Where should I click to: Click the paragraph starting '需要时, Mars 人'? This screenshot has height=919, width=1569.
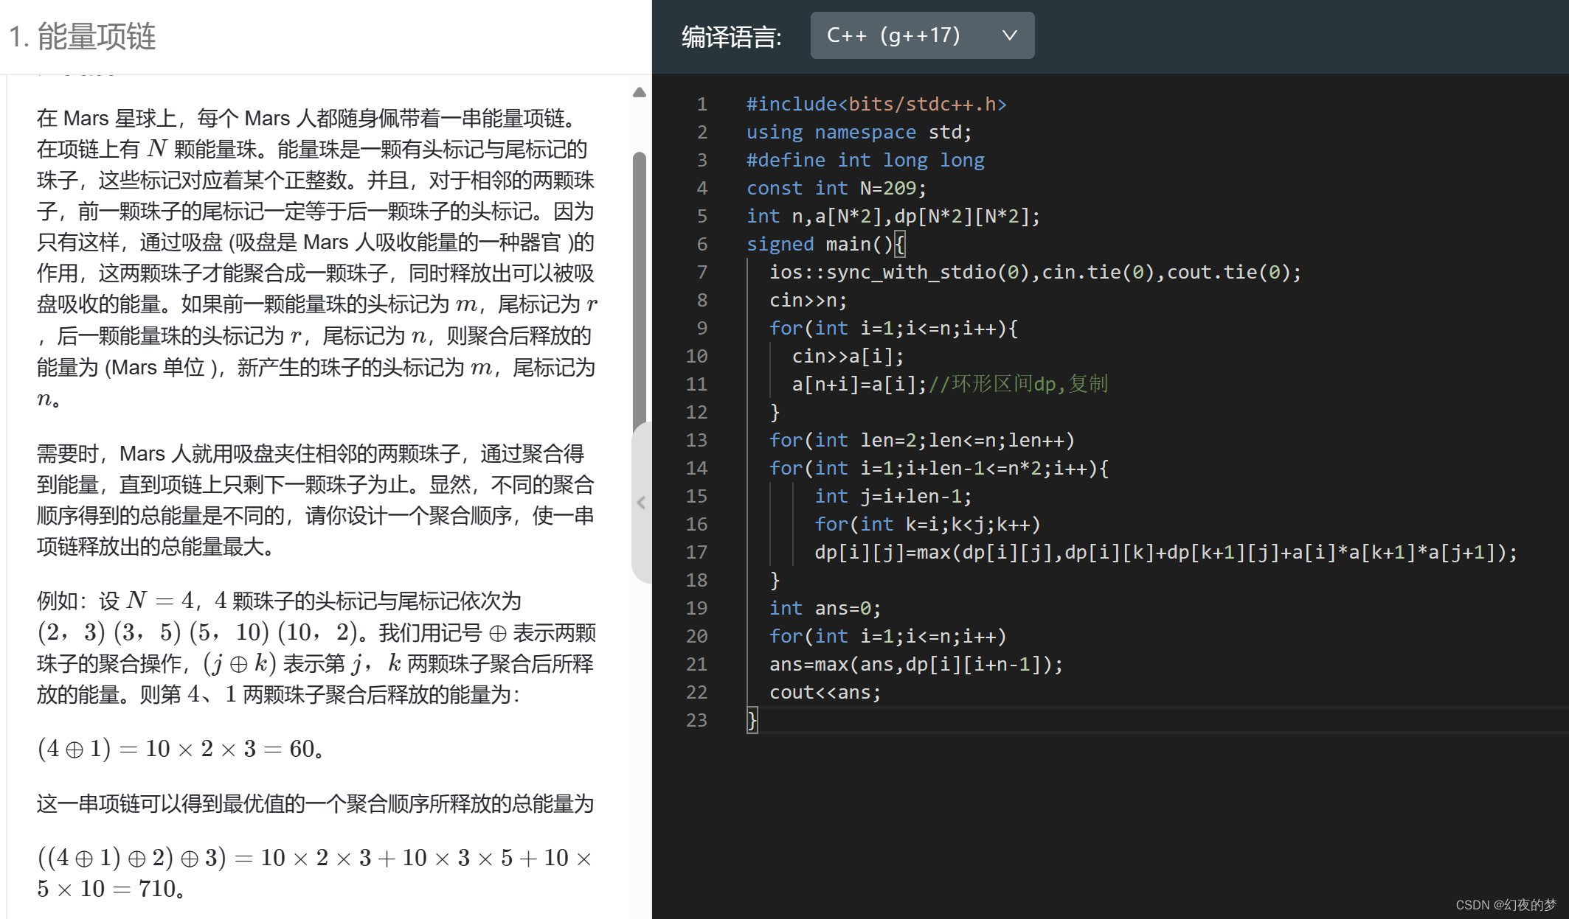(x=316, y=500)
